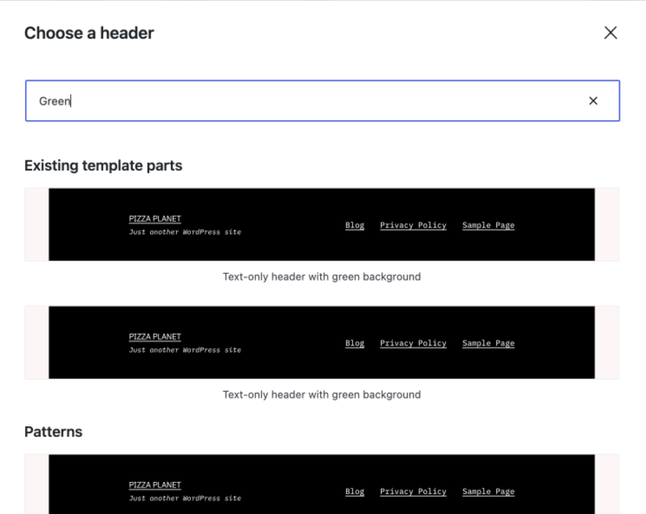Click Privacy Policy in second header preview
The height and width of the screenshot is (514, 646).
(414, 343)
